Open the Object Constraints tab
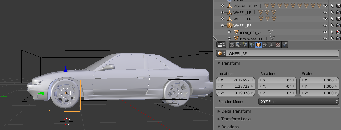 pos(265,45)
